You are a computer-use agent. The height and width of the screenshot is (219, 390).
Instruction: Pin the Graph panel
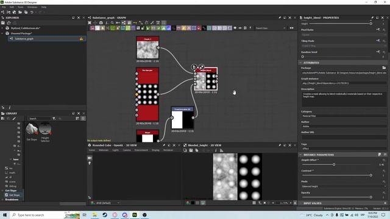pos(280,18)
